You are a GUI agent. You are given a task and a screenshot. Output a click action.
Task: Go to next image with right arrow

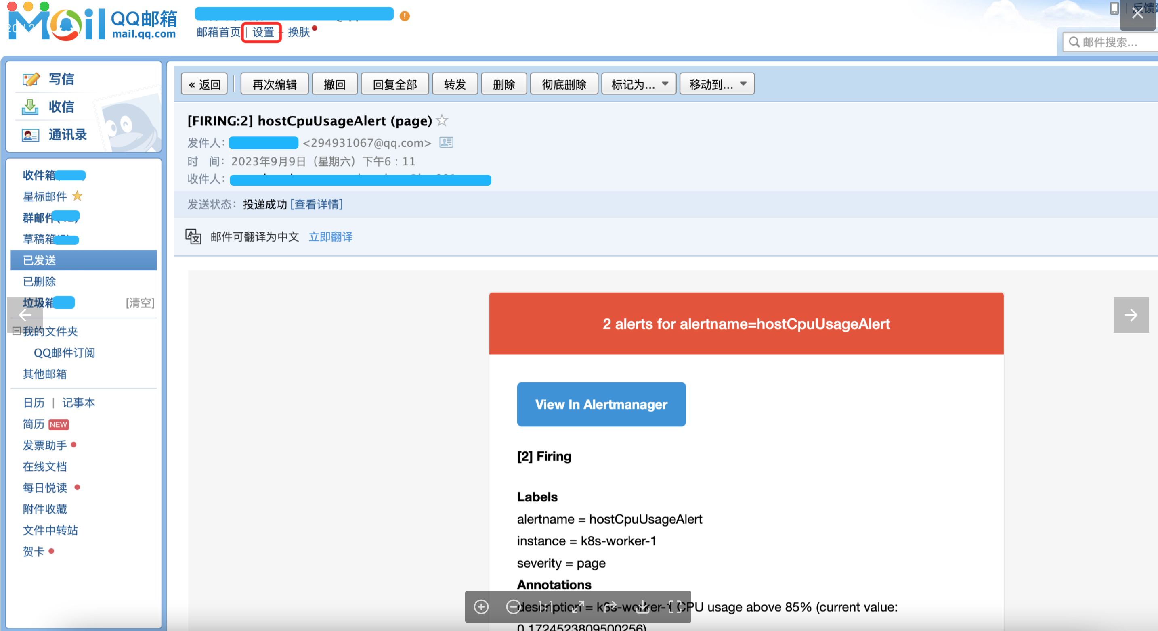tap(1131, 315)
